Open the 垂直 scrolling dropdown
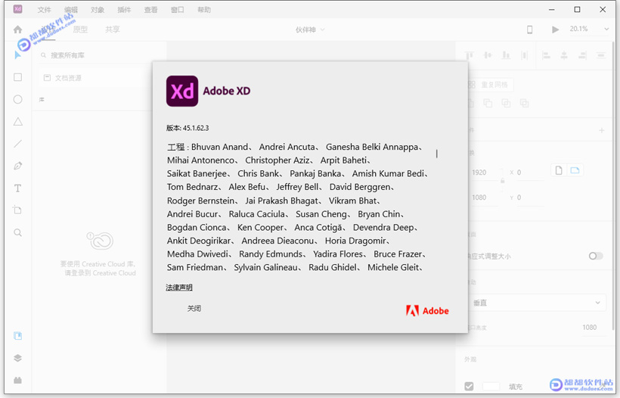This screenshot has height=398, width=620. (537, 303)
